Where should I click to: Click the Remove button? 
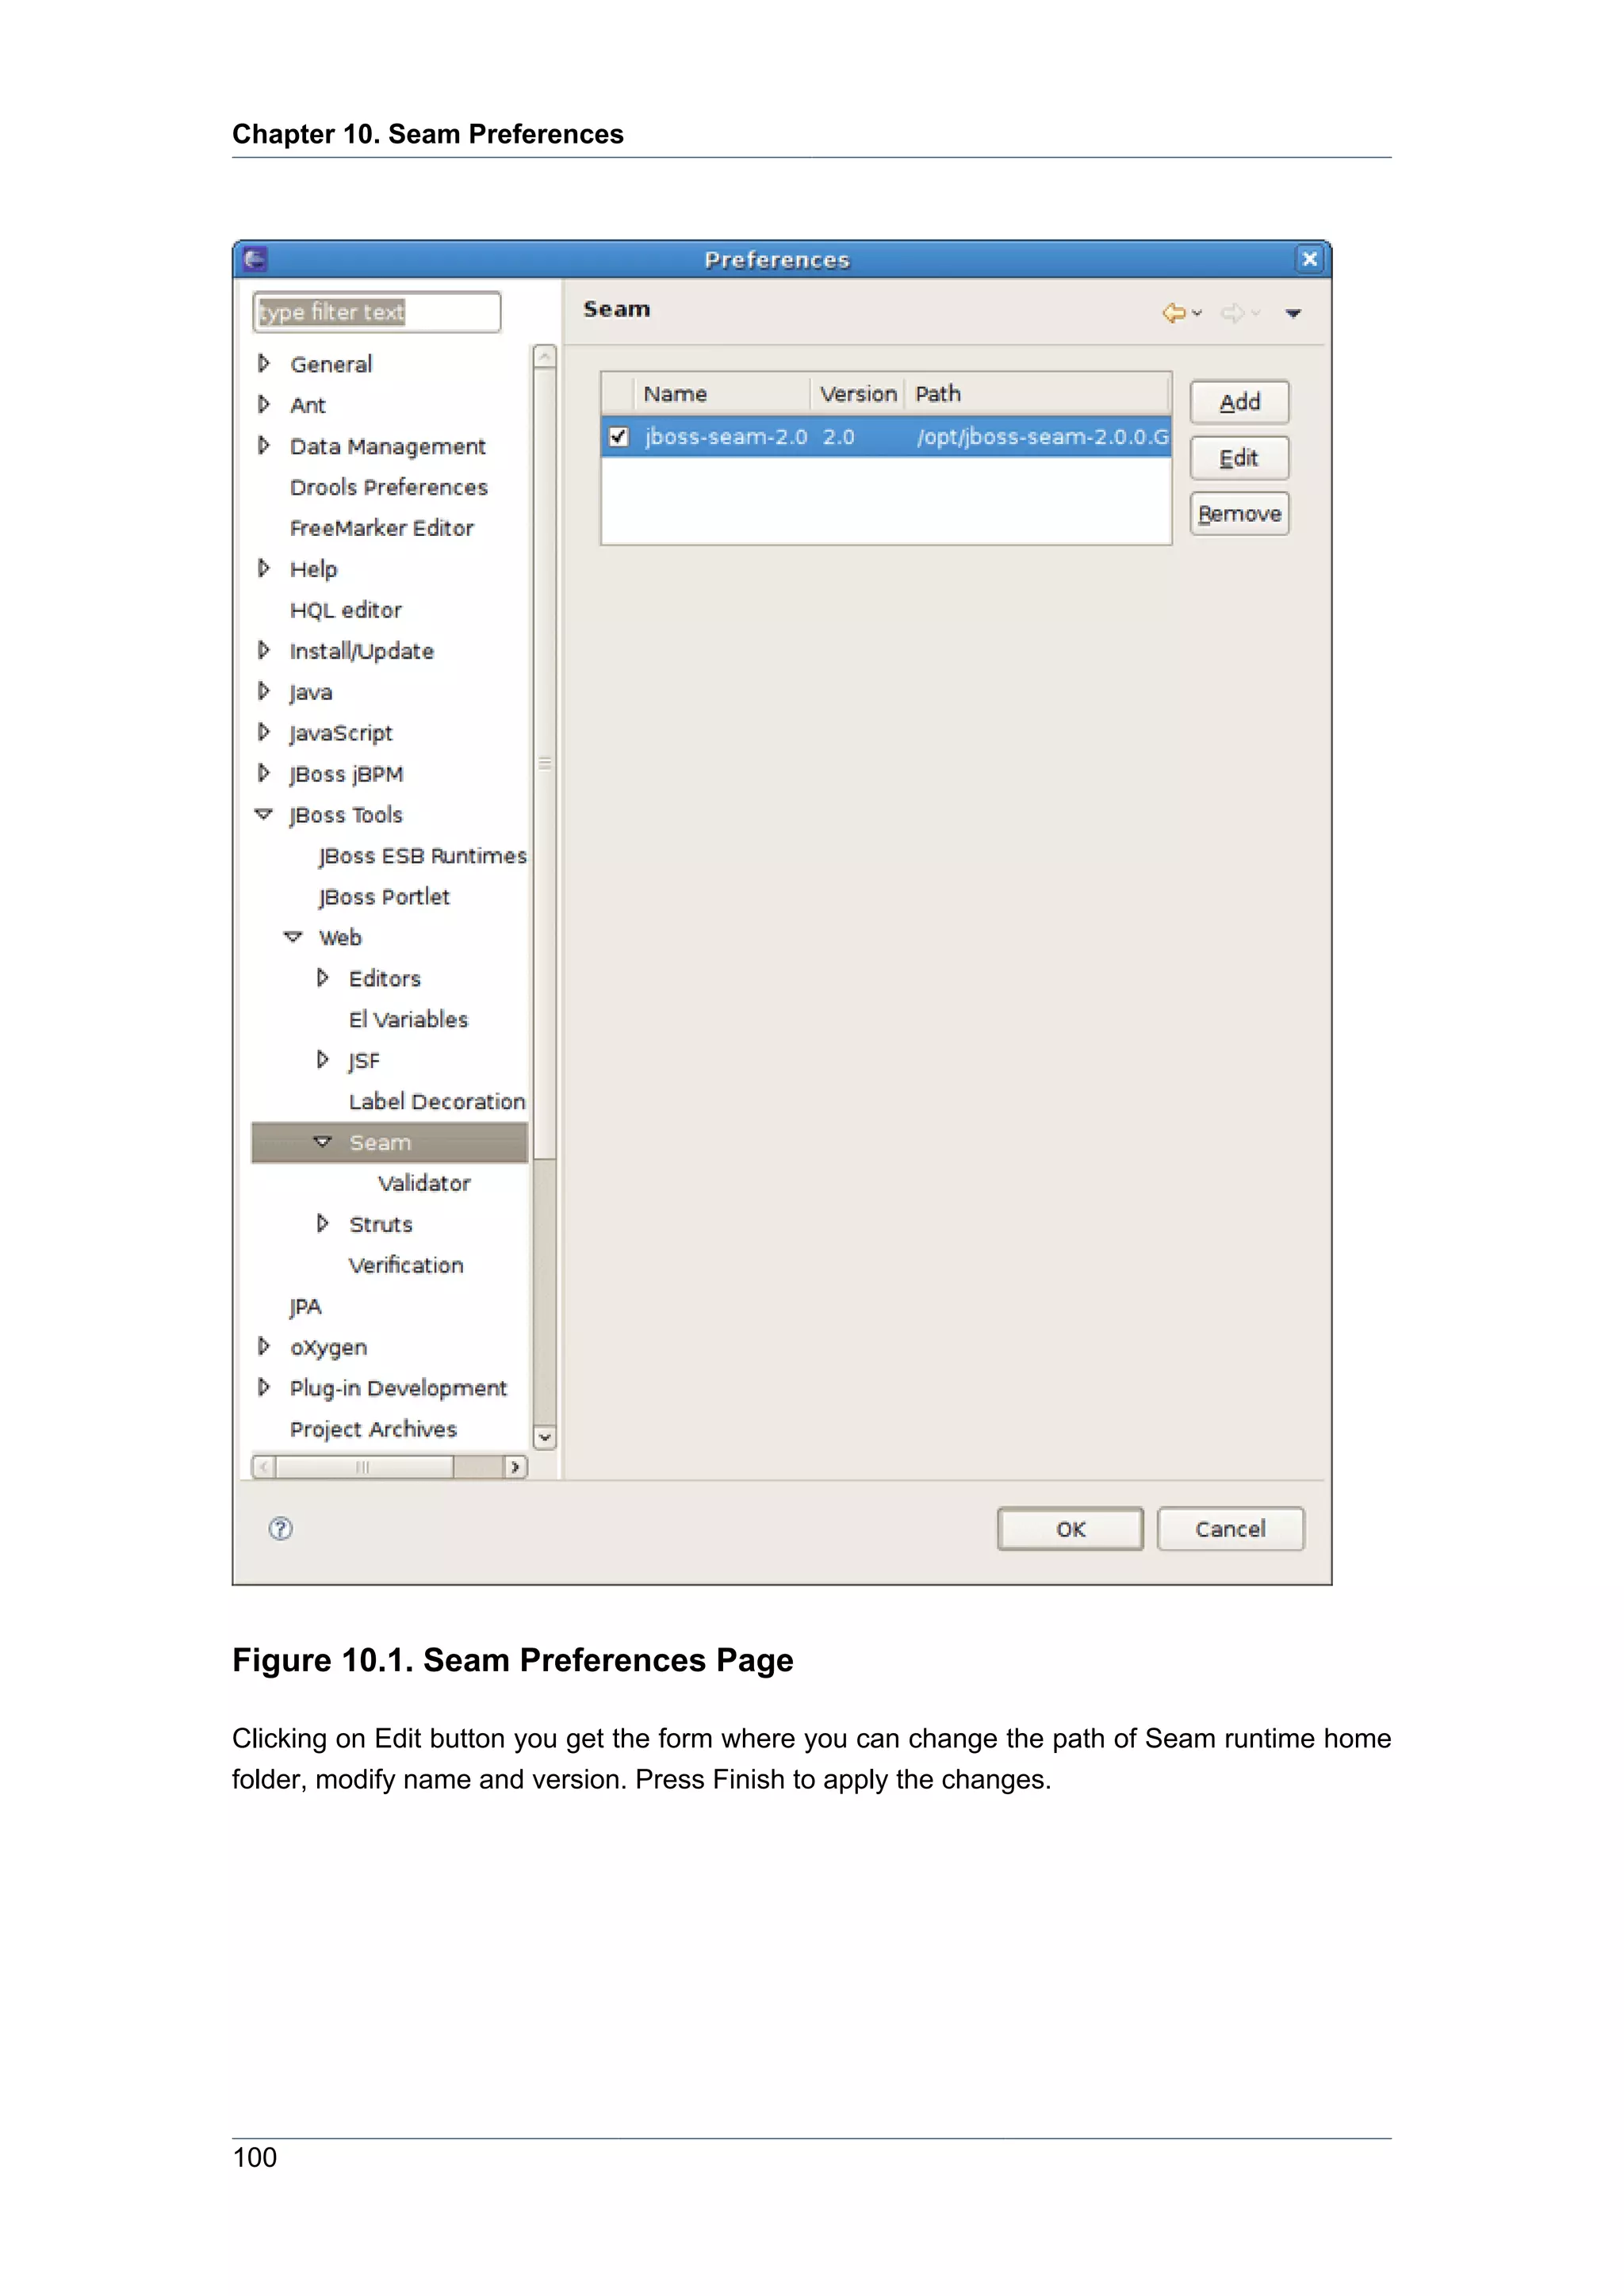pyautogui.click(x=1239, y=514)
